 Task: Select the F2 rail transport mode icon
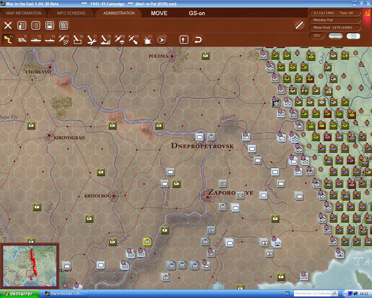(22, 40)
